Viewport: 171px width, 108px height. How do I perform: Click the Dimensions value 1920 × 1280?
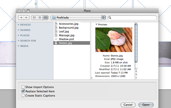pyautogui.click(x=118, y=76)
